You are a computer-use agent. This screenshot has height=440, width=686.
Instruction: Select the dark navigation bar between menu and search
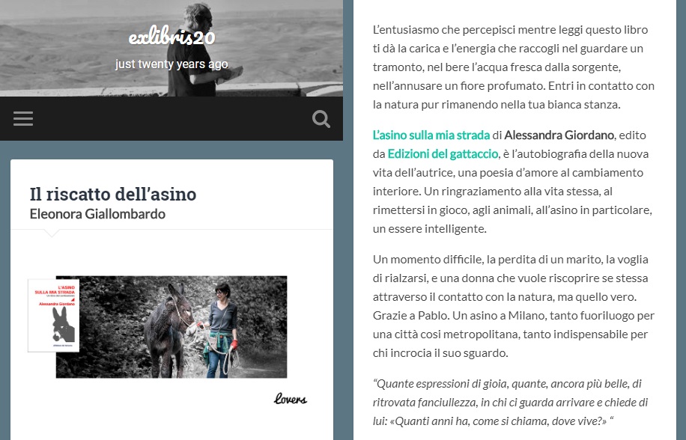tap(171, 119)
